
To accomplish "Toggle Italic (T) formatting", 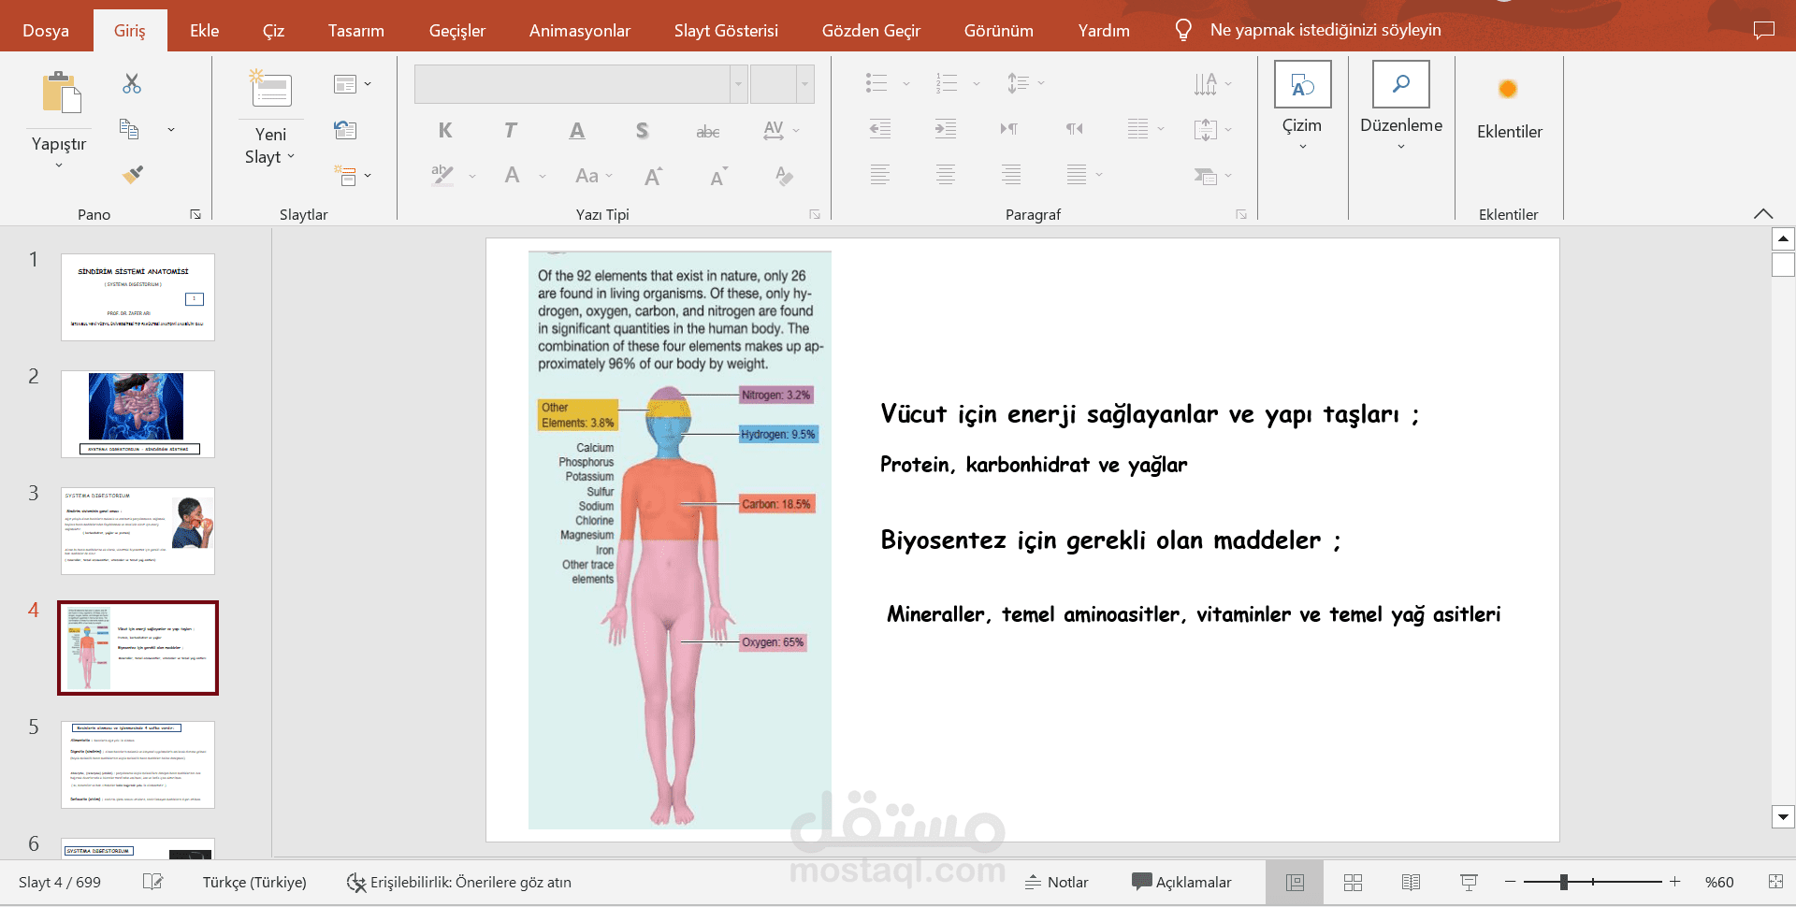I will pos(510,130).
